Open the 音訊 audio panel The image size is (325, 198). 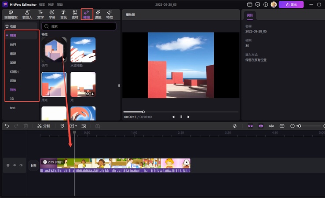point(63,15)
